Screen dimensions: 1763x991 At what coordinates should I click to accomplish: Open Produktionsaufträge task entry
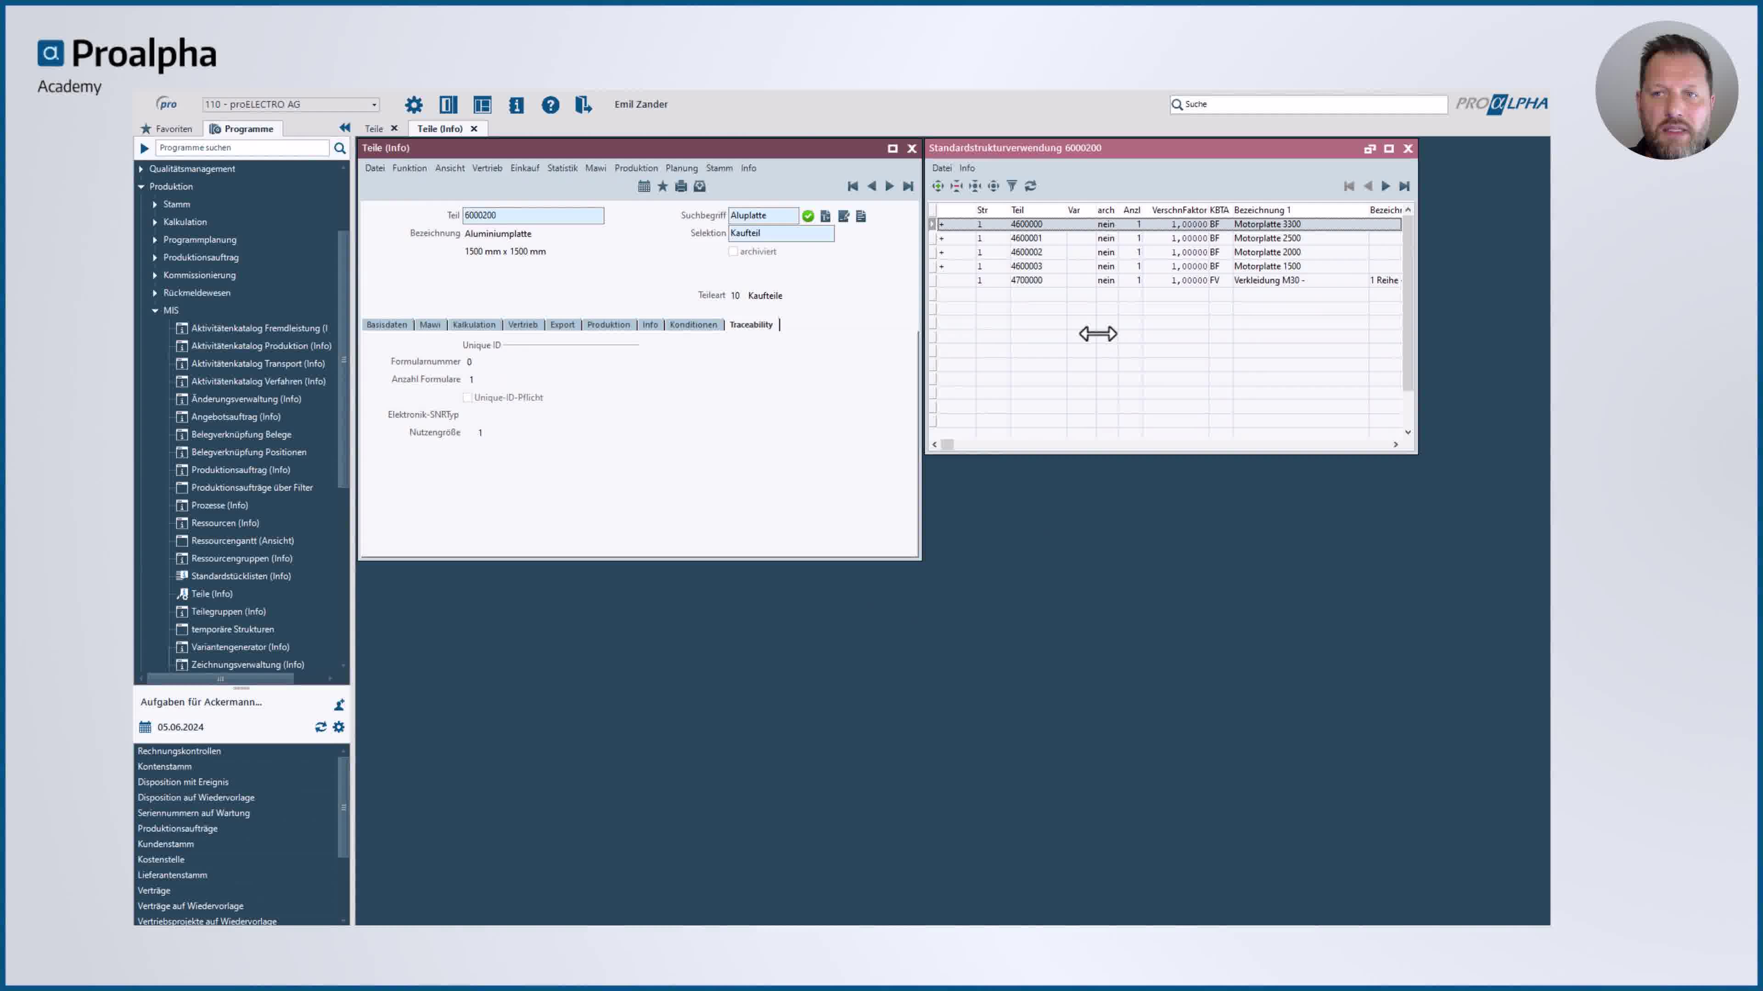(177, 829)
